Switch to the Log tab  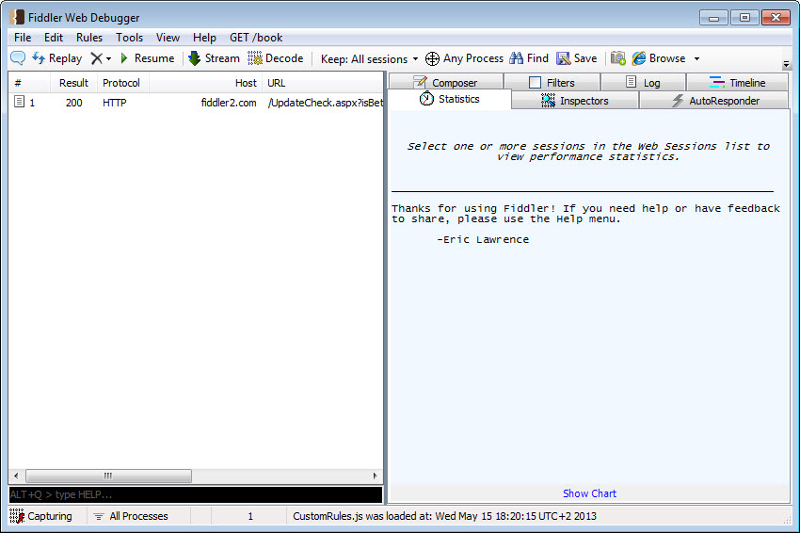(x=643, y=82)
